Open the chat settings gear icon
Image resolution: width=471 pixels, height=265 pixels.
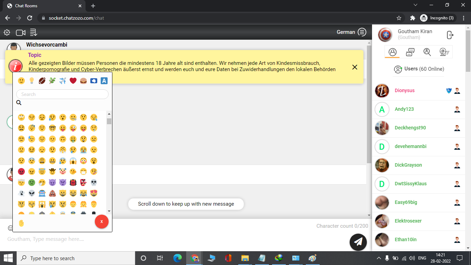7,32
